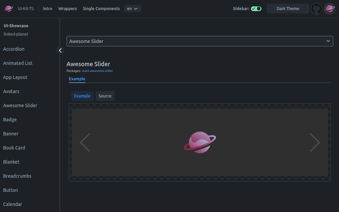Open the en language dropdown

[x=132, y=9]
